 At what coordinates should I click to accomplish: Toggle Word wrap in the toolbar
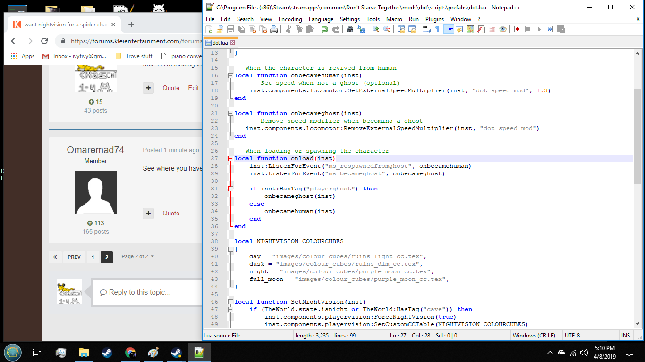tap(426, 29)
